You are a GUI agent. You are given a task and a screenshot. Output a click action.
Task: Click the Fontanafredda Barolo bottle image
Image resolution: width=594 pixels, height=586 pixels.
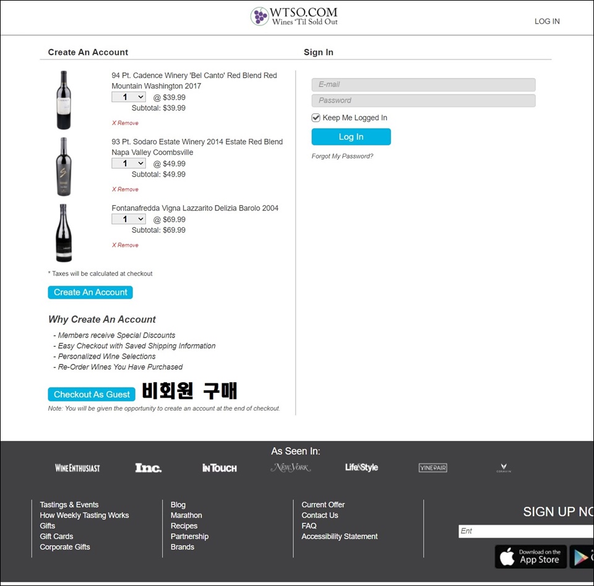point(64,233)
